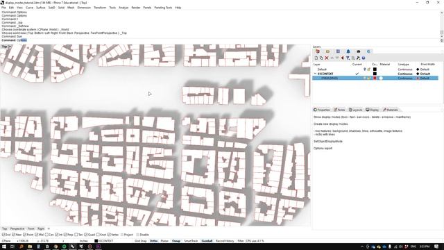Click the Default layer lightbulb icon
This screenshot has width=444, height=250.
point(364,69)
